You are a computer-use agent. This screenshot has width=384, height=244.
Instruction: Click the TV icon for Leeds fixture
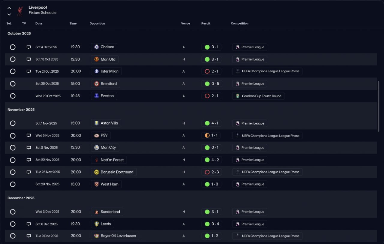pyautogui.click(x=29, y=224)
